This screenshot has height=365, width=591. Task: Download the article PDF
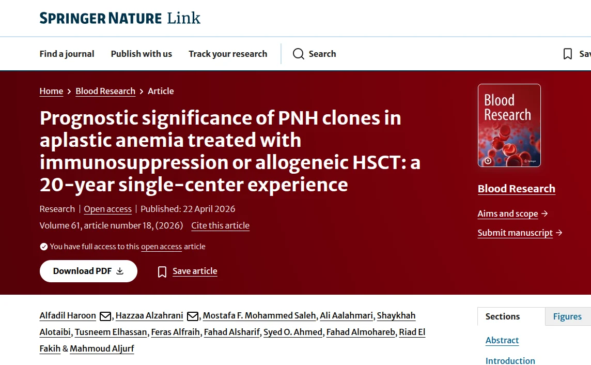click(x=88, y=271)
